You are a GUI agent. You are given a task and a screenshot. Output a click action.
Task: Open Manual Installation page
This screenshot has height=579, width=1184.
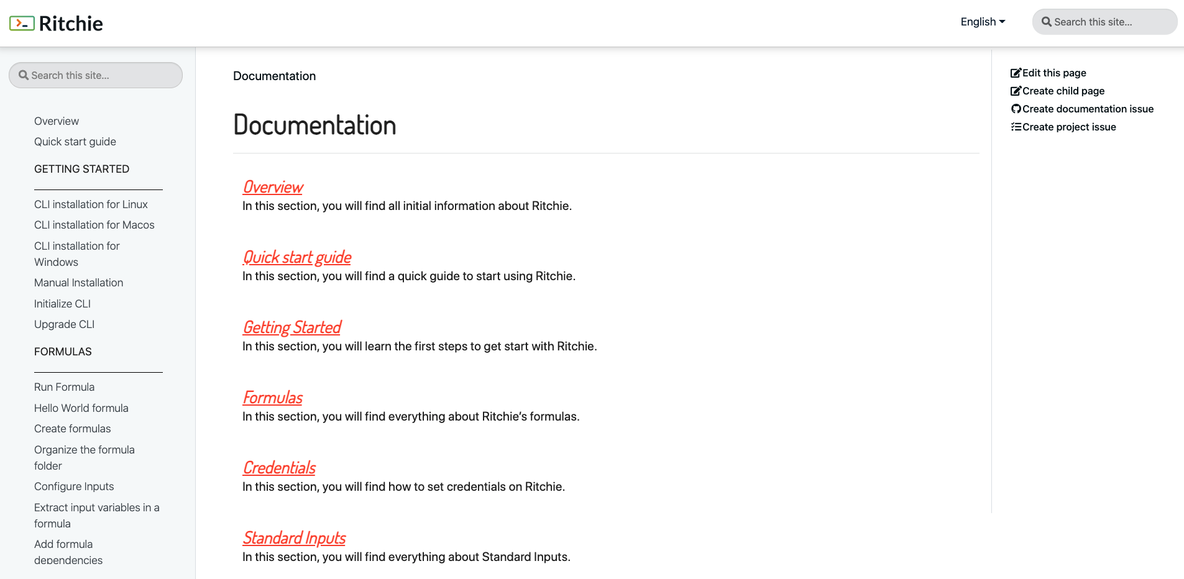point(79,283)
